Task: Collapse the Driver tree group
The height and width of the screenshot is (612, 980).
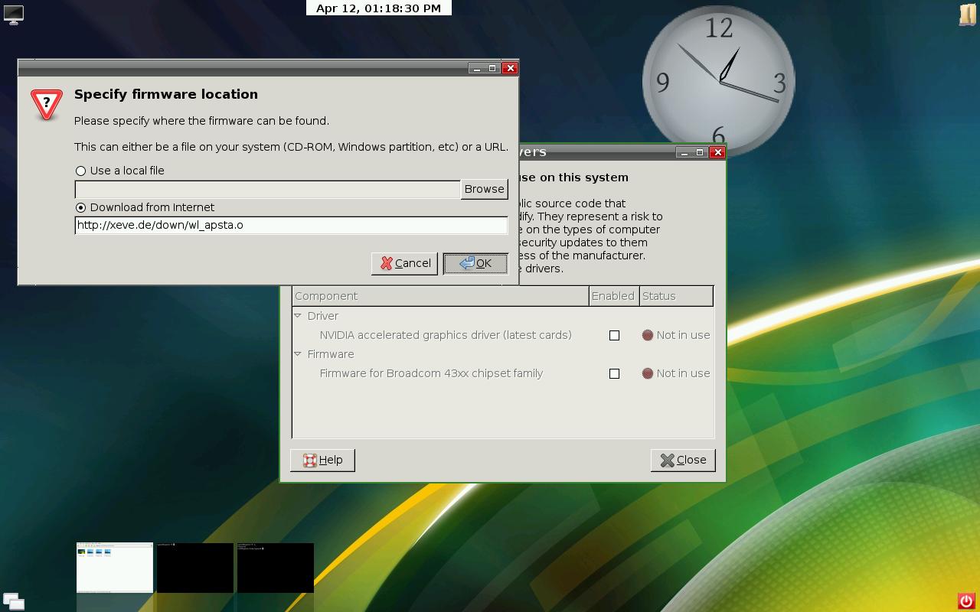Action: point(298,315)
